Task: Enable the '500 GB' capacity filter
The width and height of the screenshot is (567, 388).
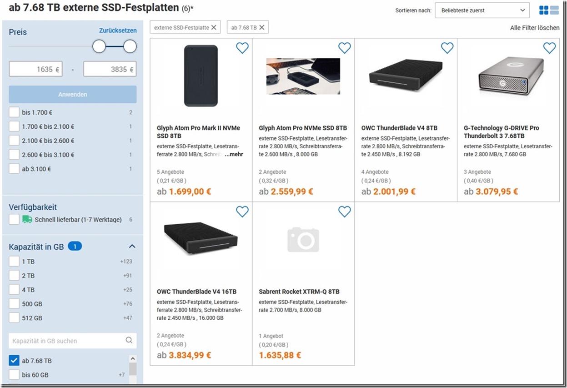Action: (14, 304)
